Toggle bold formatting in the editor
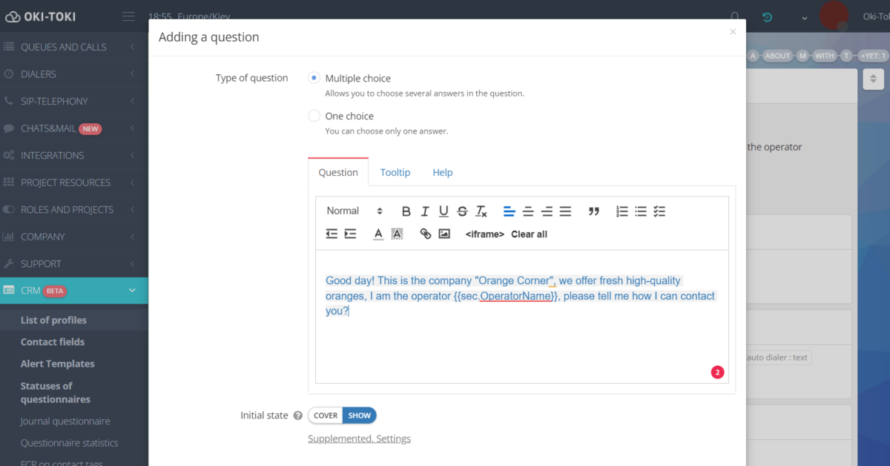890x466 pixels. click(x=406, y=211)
